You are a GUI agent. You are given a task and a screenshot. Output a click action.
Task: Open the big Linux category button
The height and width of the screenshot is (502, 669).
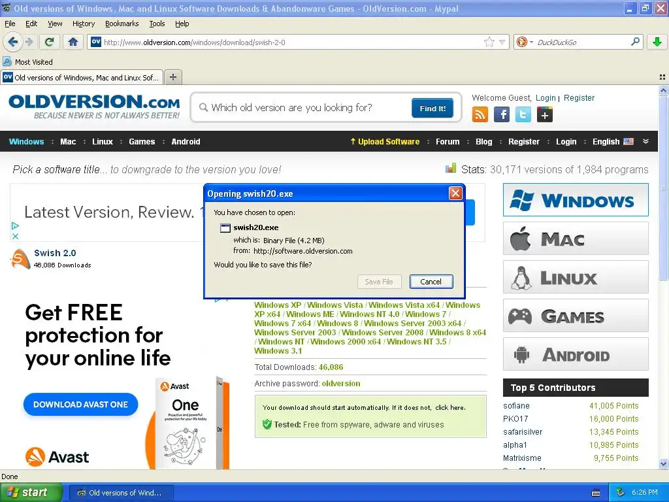click(x=576, y=277)
